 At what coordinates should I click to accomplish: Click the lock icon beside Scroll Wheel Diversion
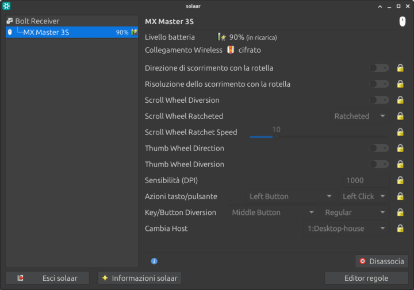400,100
